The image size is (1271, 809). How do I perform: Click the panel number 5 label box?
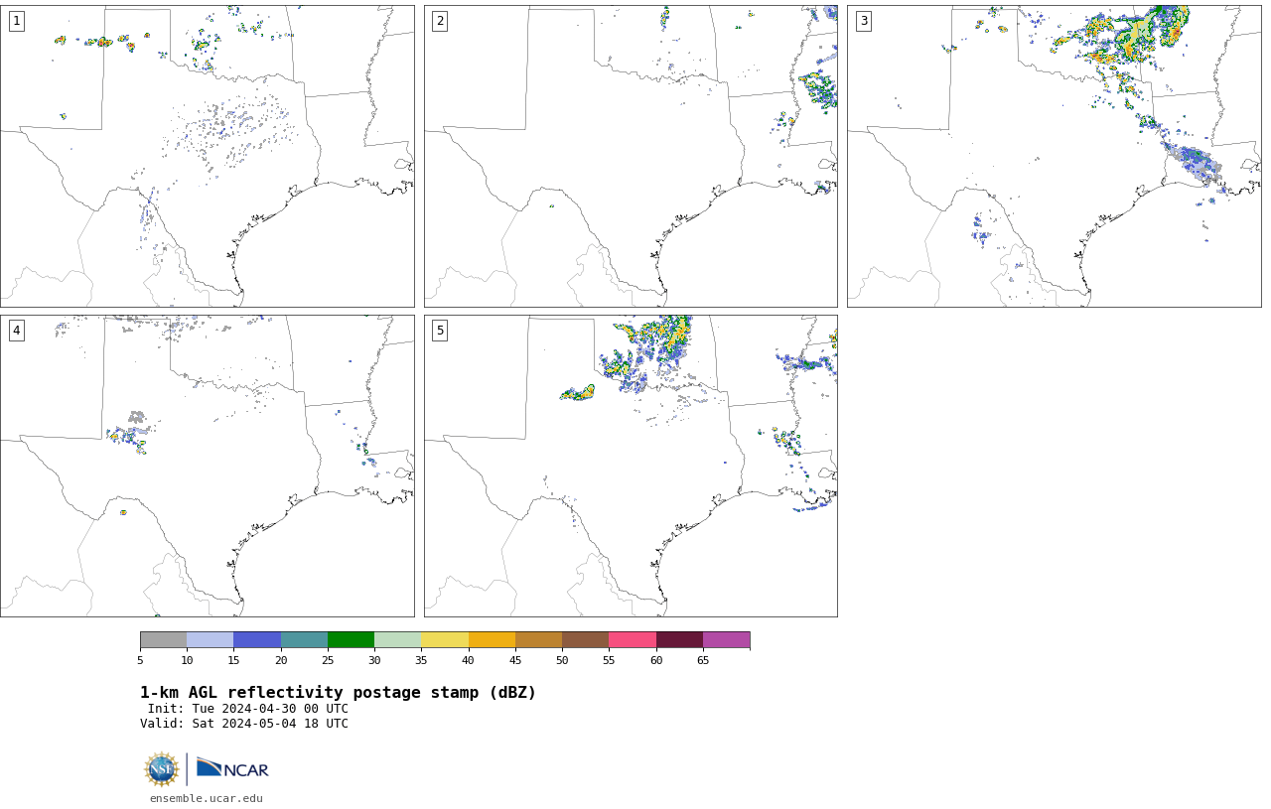[440, 331]
